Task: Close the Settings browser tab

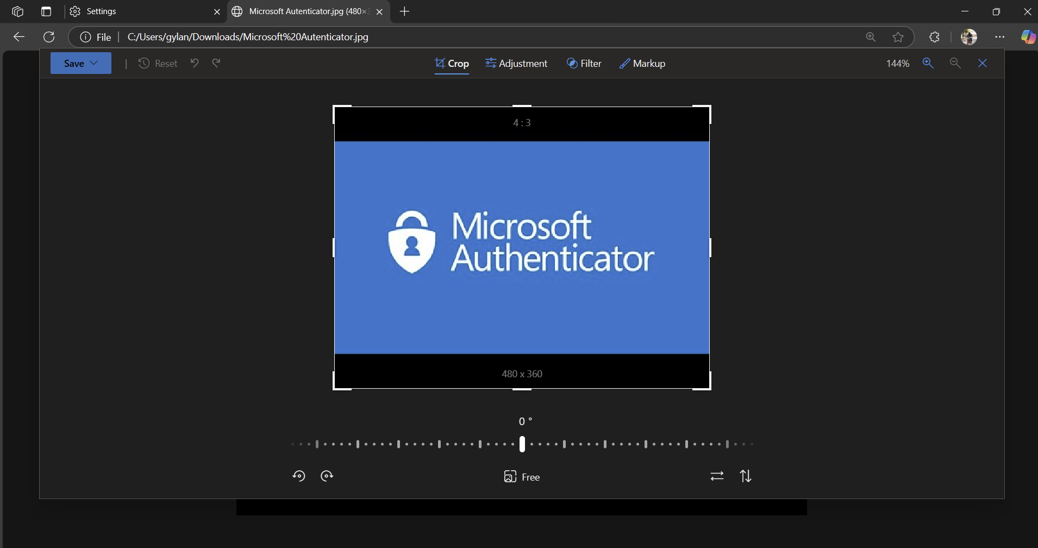Action: (x=217, y=11)
